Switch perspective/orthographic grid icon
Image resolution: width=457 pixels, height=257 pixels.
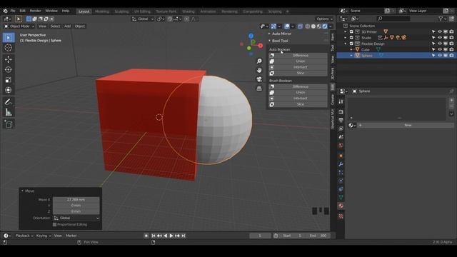click(259, 88)
